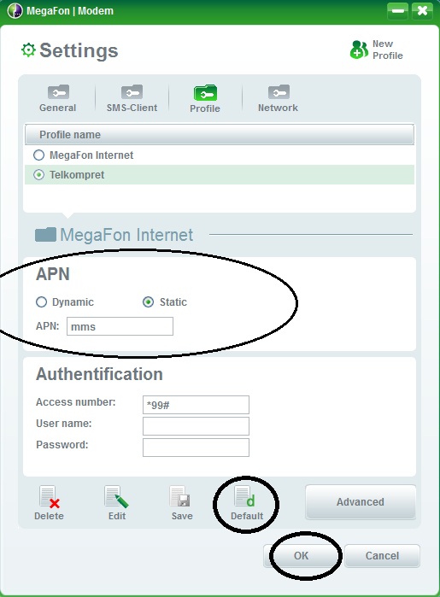
Task: Choose the Static APN option
Action: click(x=148, y=302)
